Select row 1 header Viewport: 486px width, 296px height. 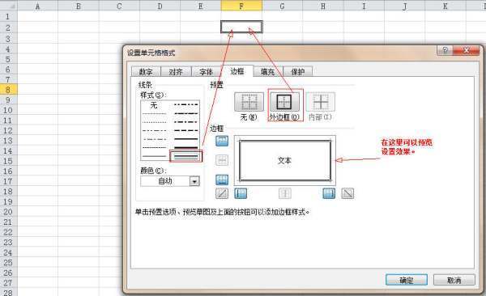click(8, 17)
